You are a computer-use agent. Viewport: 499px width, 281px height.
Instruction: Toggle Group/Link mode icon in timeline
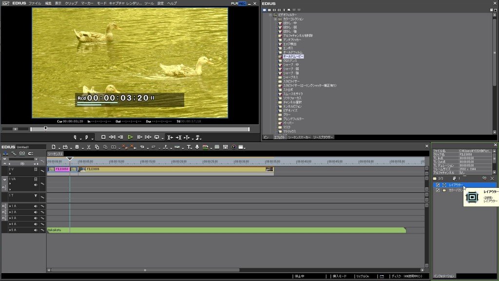(x=22, y=154)
